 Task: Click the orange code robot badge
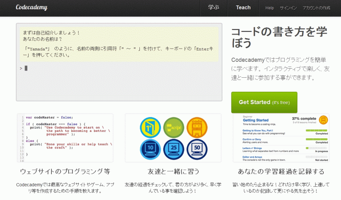(197, 128)
